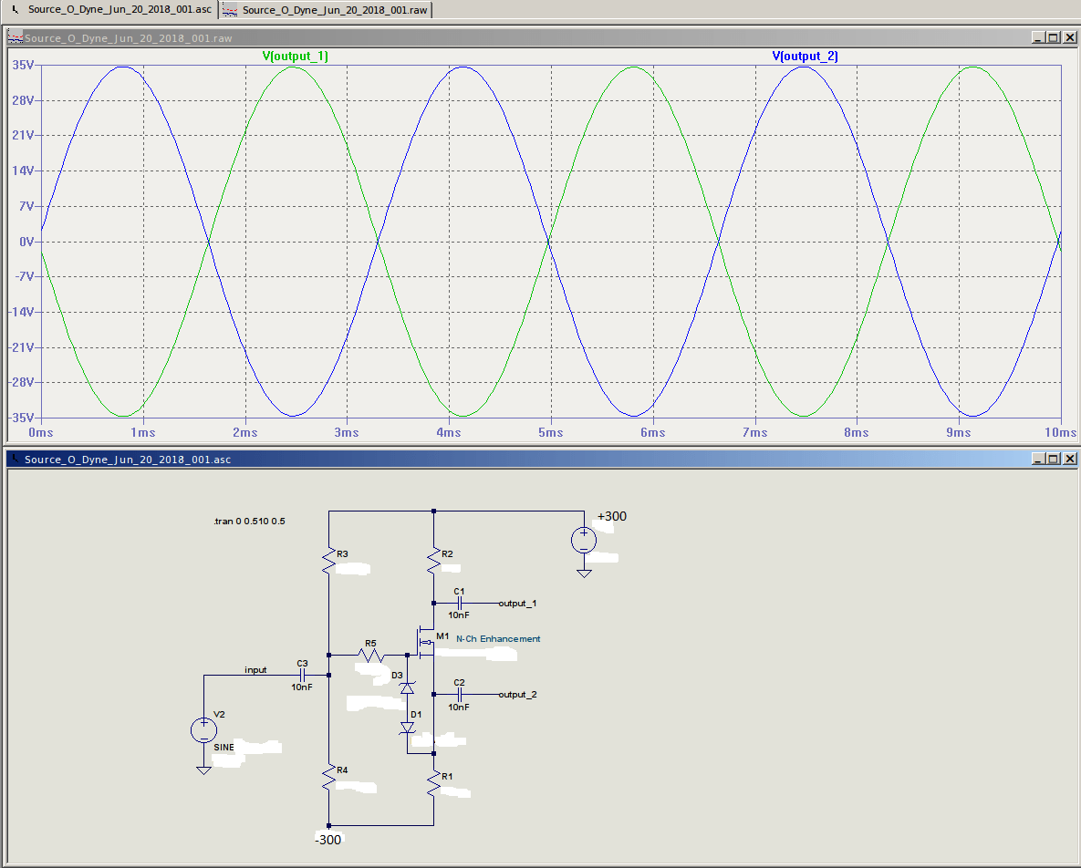Click the 10nF value under C2
The image size is (1081, 868).
coord(459,708)
